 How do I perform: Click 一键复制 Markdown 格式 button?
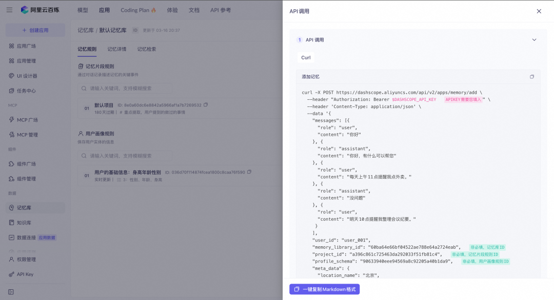[x=324, y=289]
